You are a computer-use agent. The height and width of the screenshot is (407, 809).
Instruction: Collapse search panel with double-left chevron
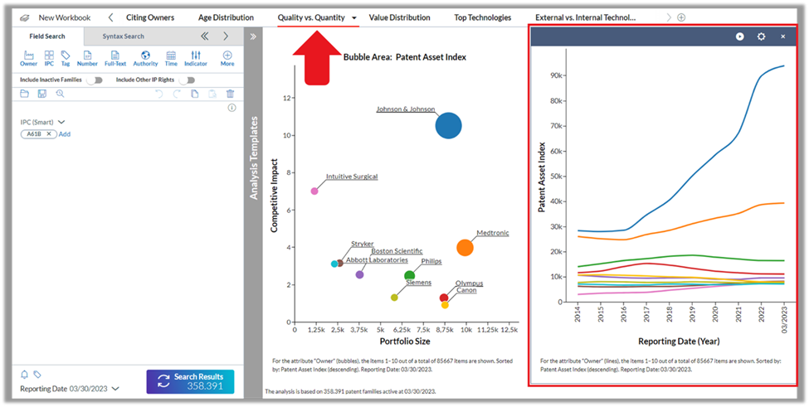[x=205, y=36]
